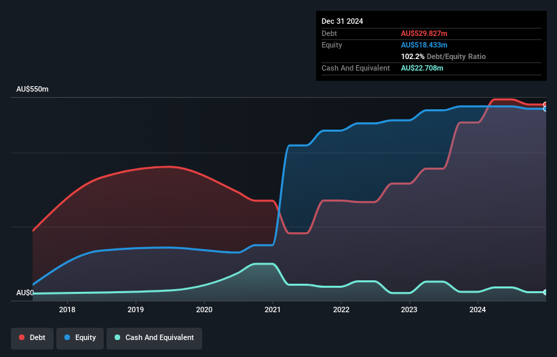Click the AU$518.433m equity value
Screen dimensions: 557x357
tap(424, 45)
